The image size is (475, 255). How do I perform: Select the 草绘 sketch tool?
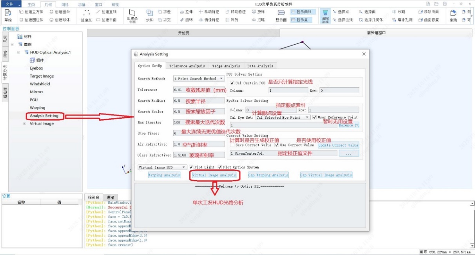[x=8, y=15]
